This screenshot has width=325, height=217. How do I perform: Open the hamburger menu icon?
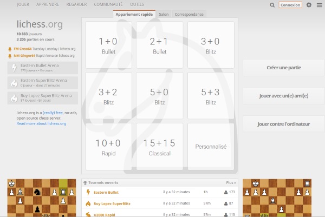click(320, 5)
